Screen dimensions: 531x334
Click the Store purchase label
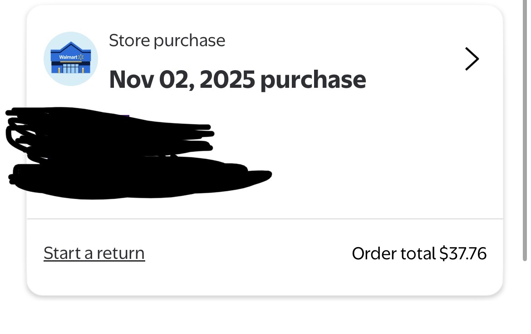coord(167,41)
